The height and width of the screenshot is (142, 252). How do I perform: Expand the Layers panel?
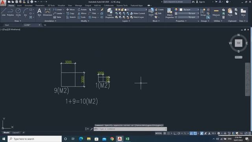click(126, 21)
